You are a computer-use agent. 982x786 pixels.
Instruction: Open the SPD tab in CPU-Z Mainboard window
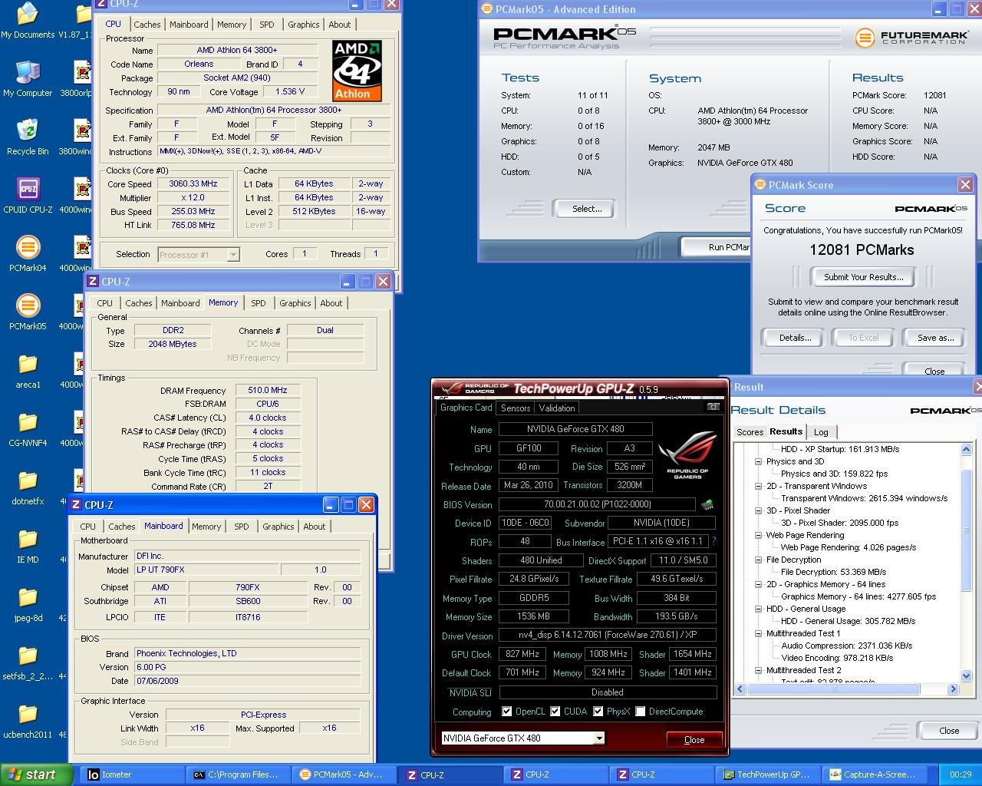[x=242, y=527]
